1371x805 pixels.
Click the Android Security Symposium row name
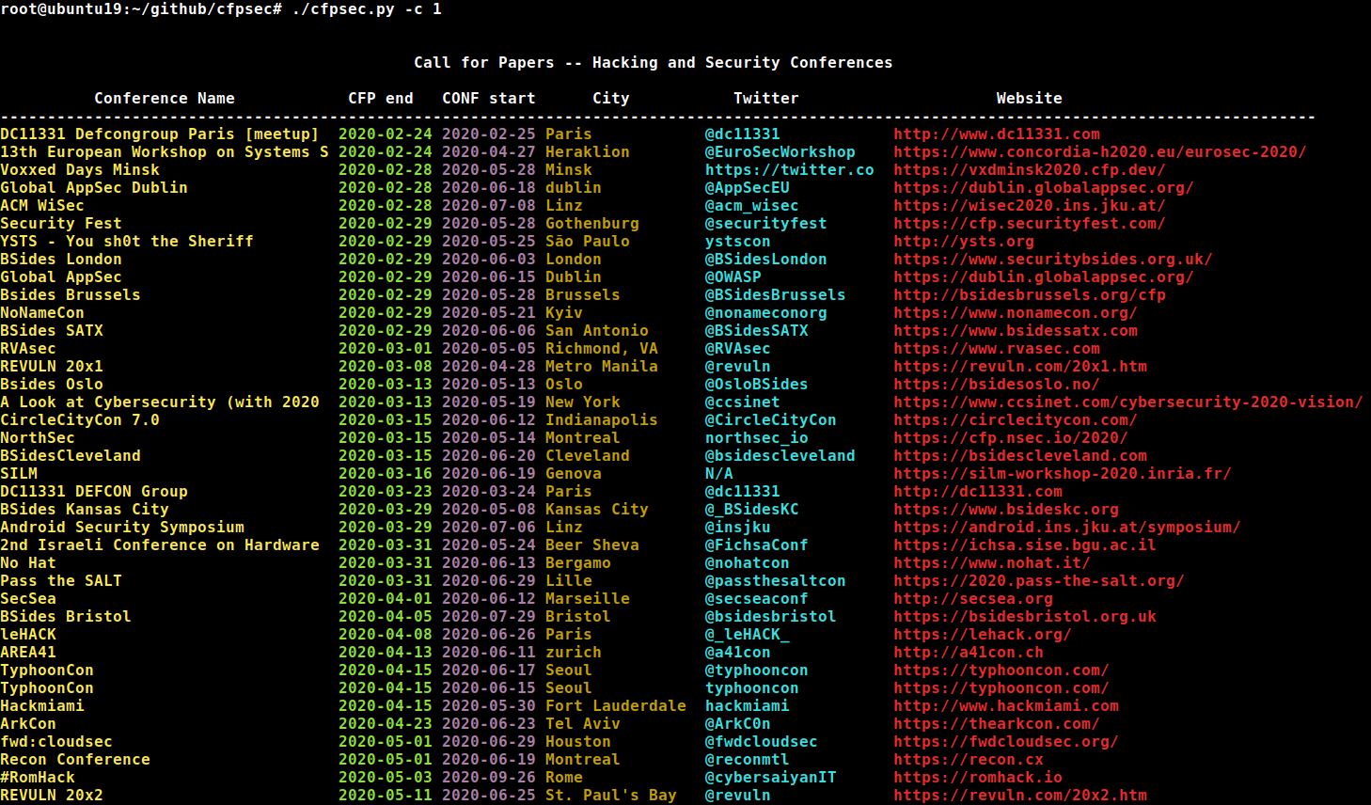pos(122,527)
